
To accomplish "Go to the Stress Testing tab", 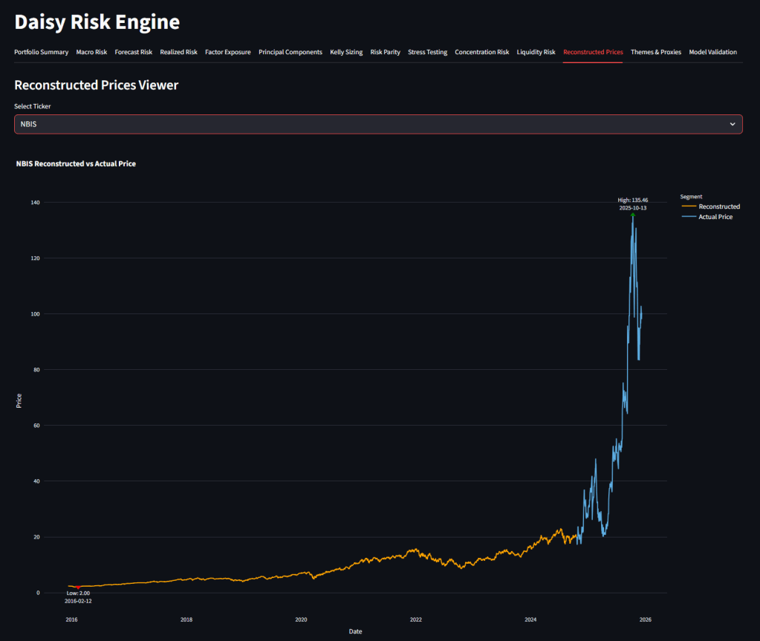I will point(427,52).
